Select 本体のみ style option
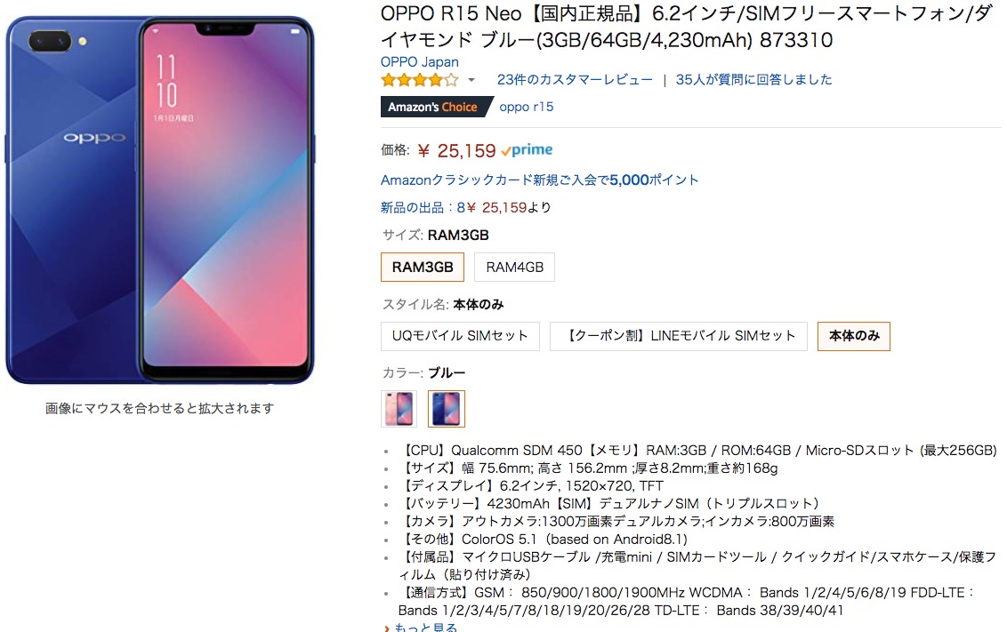The height and width of the screenshot is (632, 1007). [853, 336]
